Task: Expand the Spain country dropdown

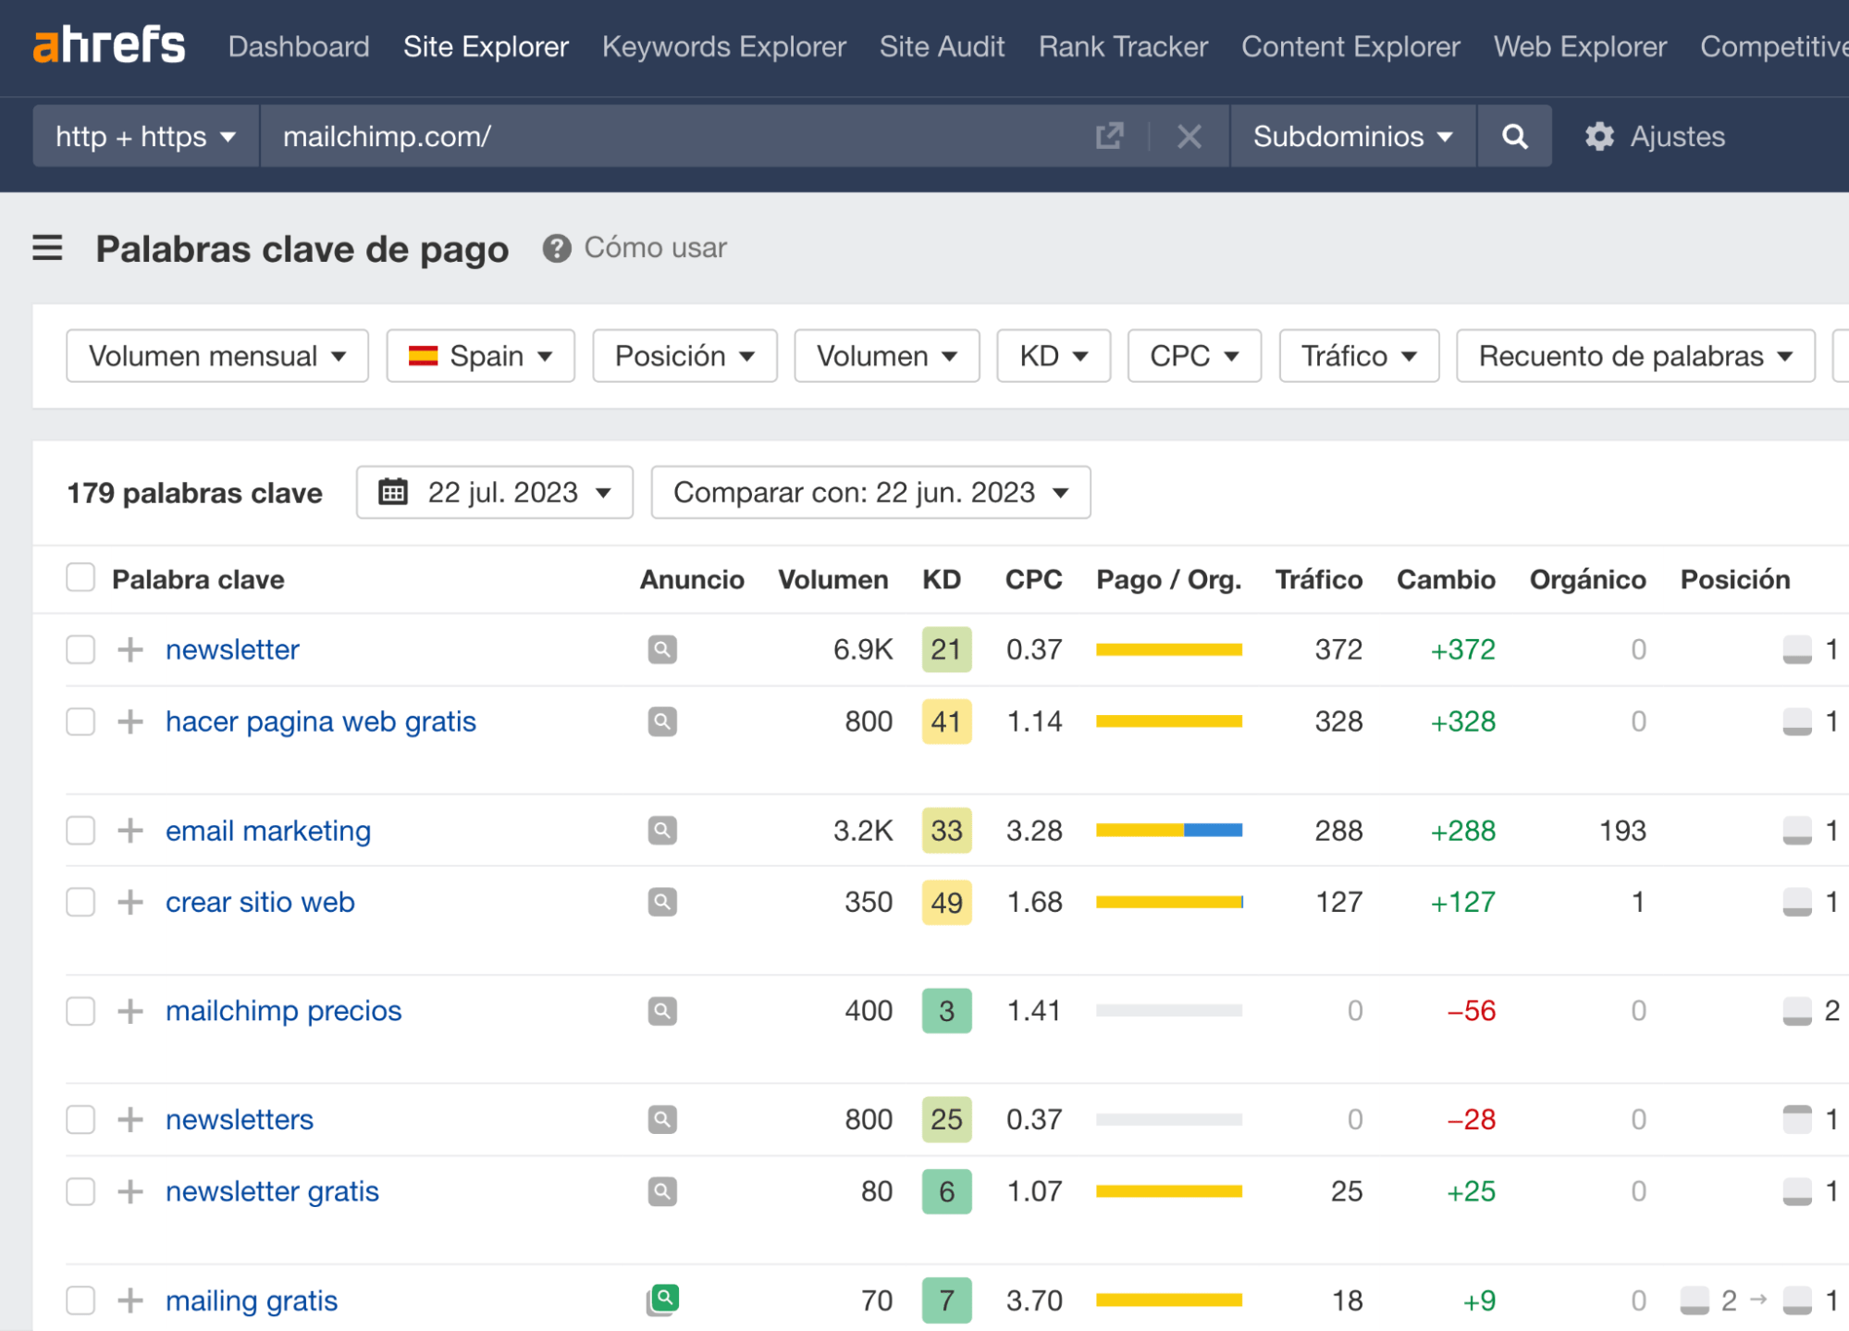Action: click(481, 356)
